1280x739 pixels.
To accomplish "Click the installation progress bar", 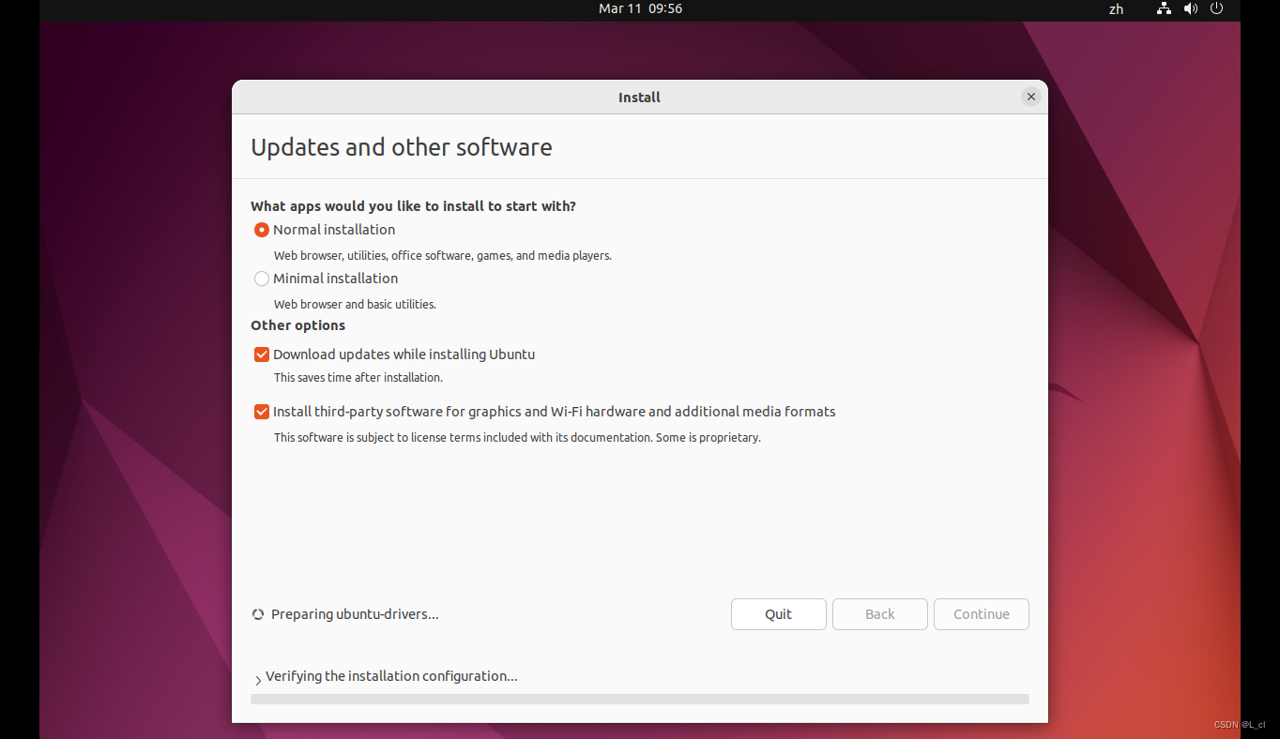I will [x=640, y=699].
